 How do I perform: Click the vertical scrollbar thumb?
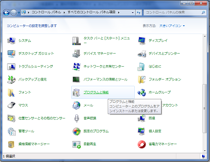coord(205,108)
